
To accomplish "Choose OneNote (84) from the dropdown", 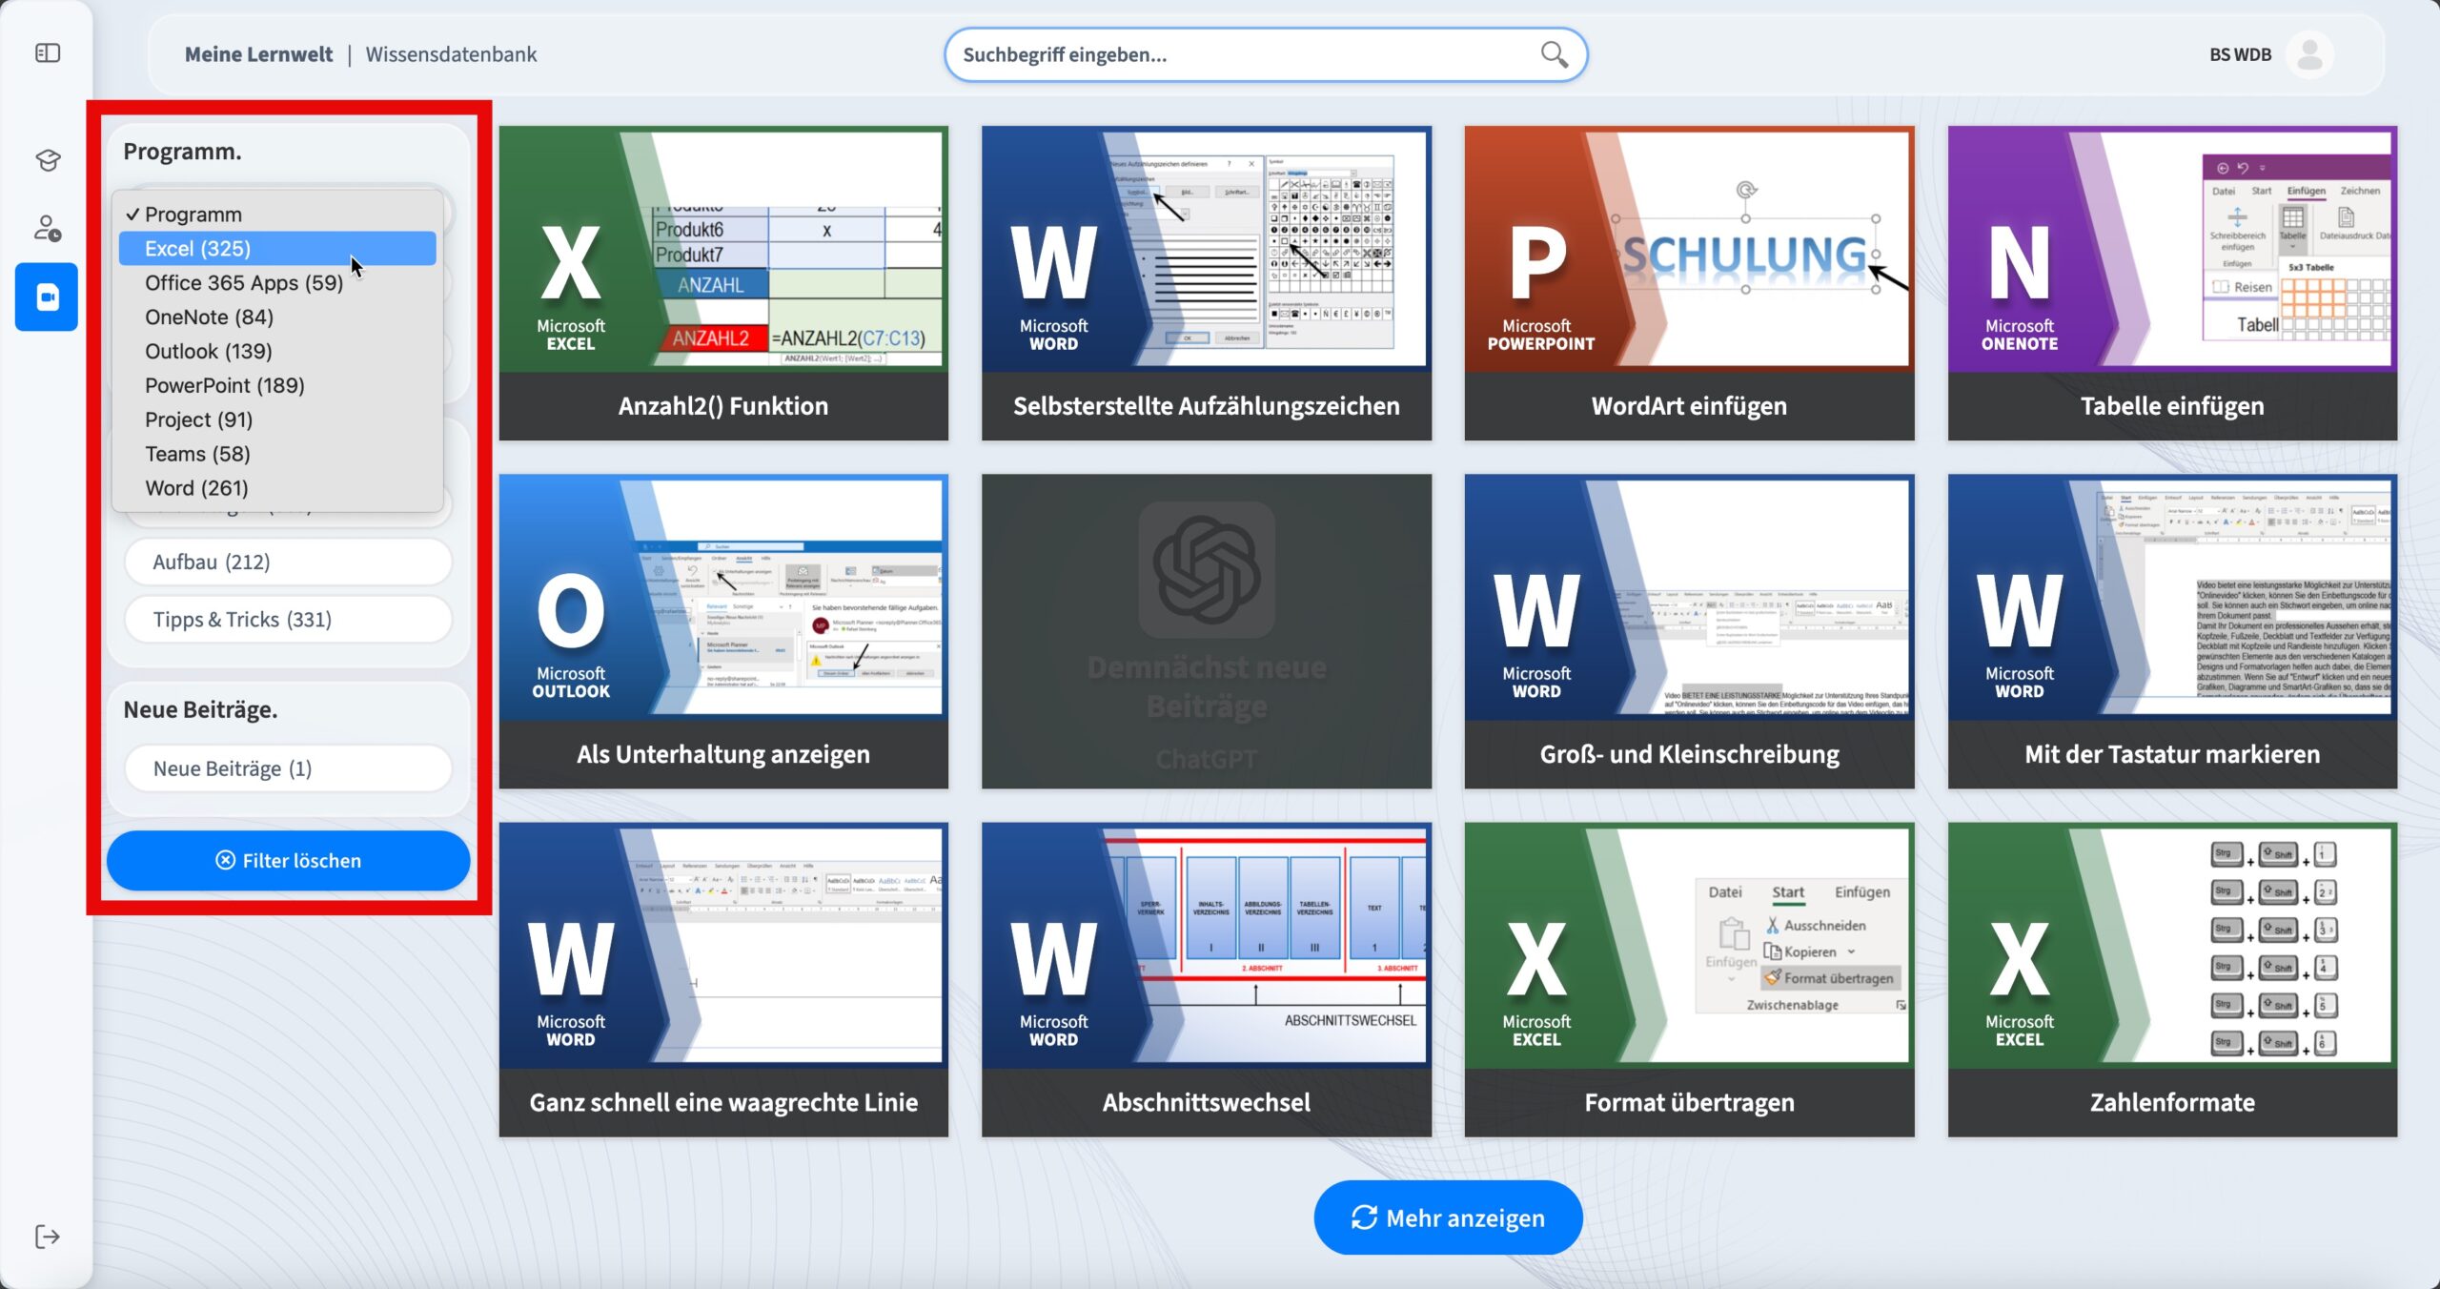I will (277, 317).
